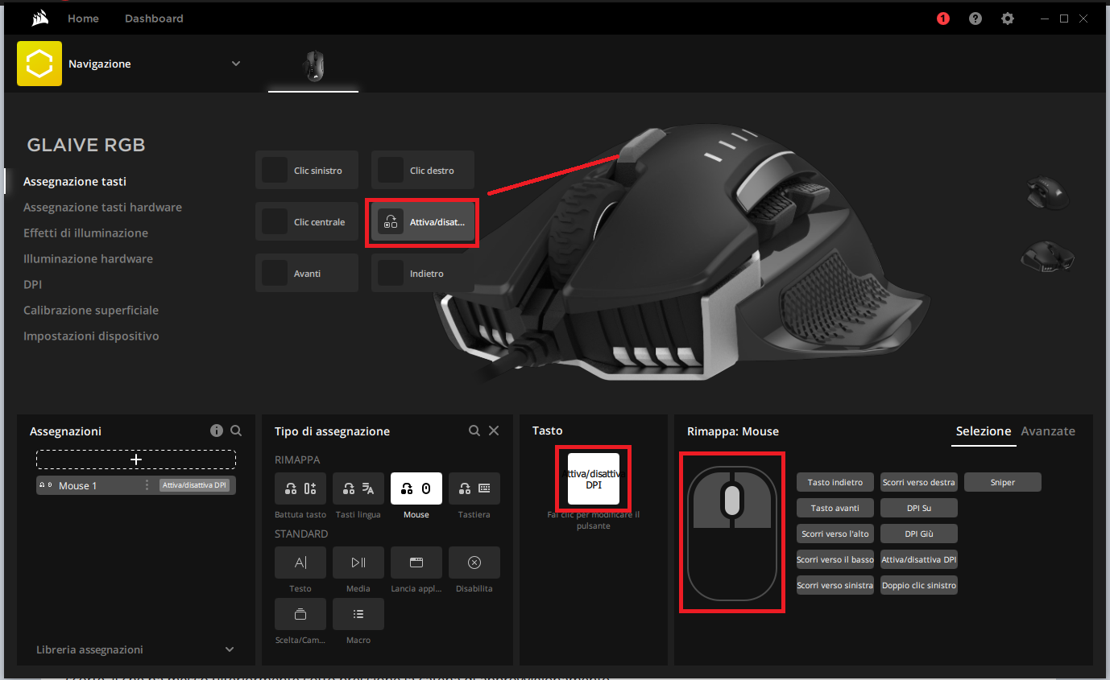Add a new assignment with plus button
Viewport: 1110px width, 680px height.
pos(136,460)
